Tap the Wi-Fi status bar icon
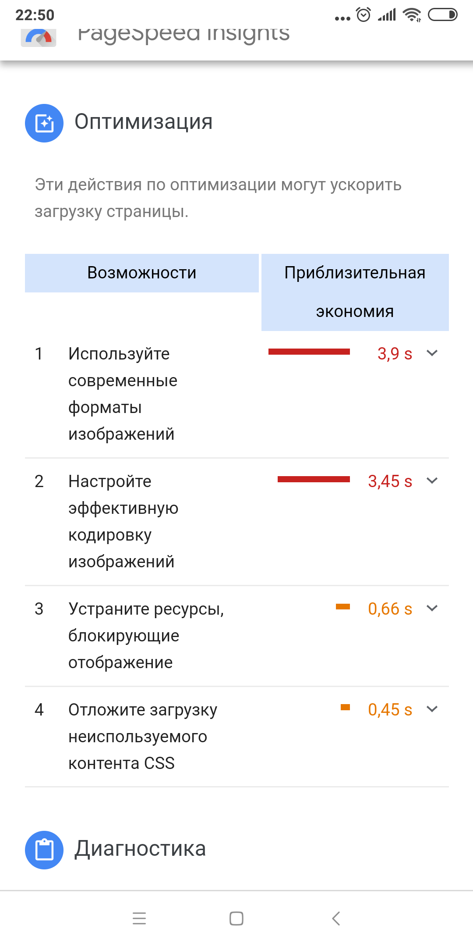 click(x=412, y=15)
